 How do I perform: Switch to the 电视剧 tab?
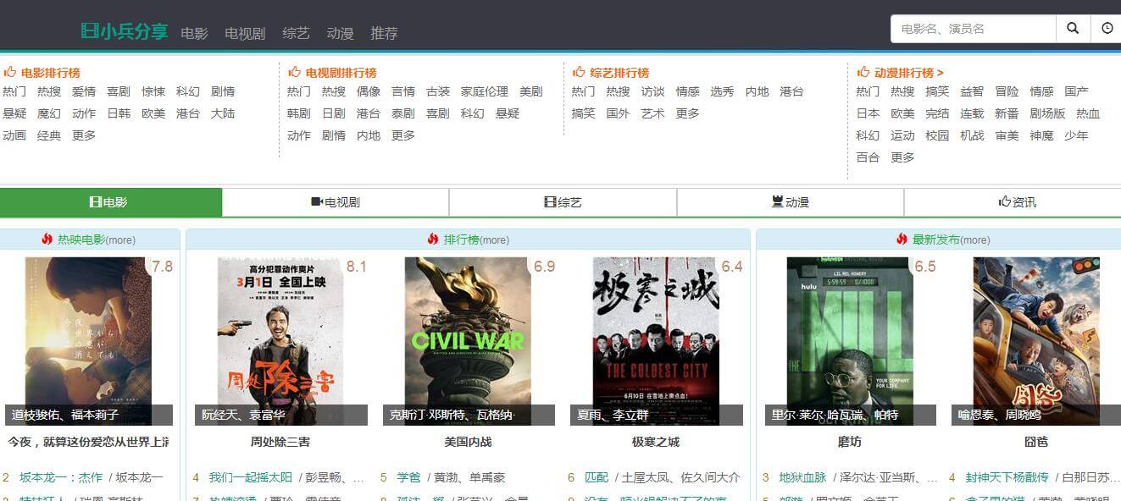336,202
